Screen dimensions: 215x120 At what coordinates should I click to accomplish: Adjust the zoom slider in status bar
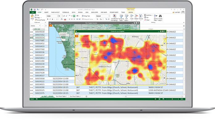172,99
